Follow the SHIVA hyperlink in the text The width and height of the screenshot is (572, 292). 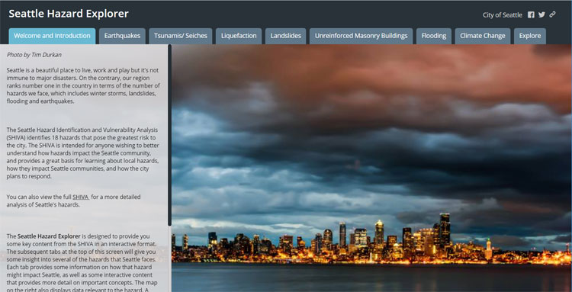[81, 197]
